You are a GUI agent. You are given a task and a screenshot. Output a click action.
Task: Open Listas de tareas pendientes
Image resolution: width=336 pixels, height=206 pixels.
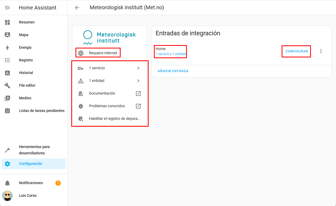point(41,111)
